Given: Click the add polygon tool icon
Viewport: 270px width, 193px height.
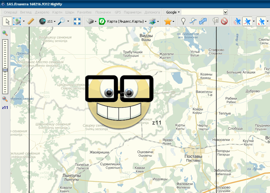Looking at the screenshot, I should tap(204, 21).
